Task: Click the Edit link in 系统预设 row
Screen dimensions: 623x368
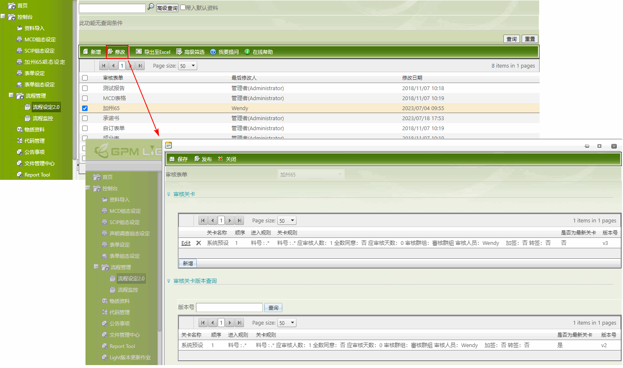Action: tap(186, 243)
